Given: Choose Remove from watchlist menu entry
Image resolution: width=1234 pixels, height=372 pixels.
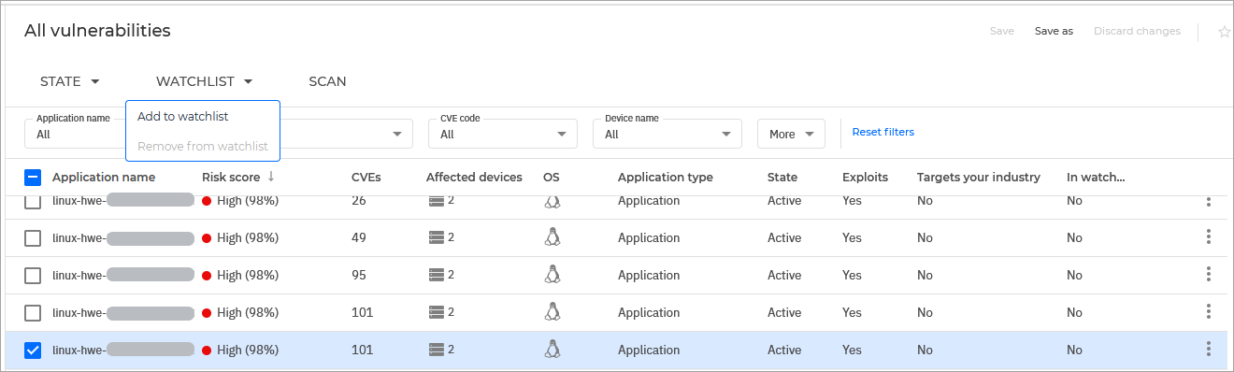Looking at the screenshot, I should point(203,146).
